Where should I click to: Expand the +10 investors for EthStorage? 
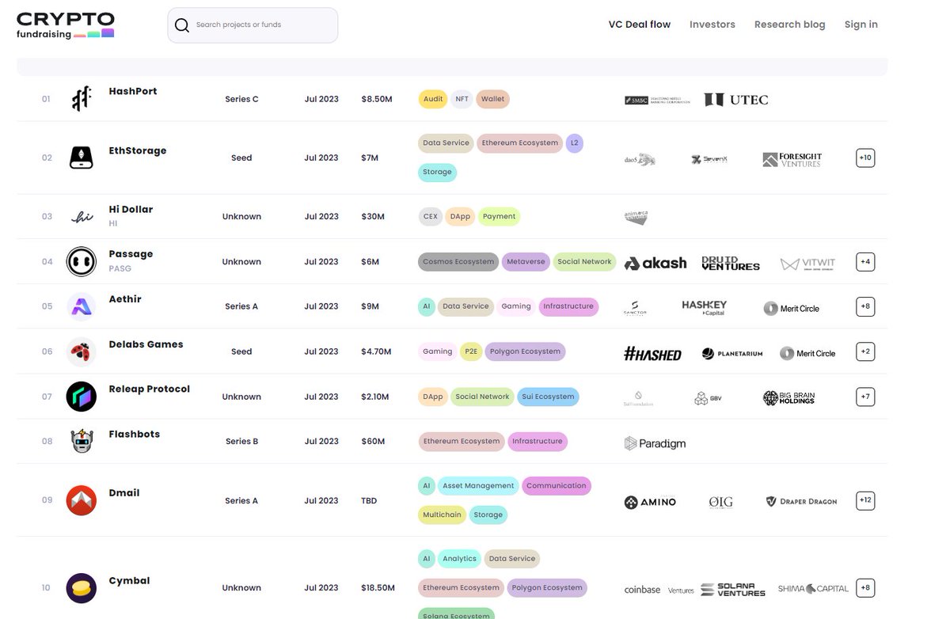point(864,158)
